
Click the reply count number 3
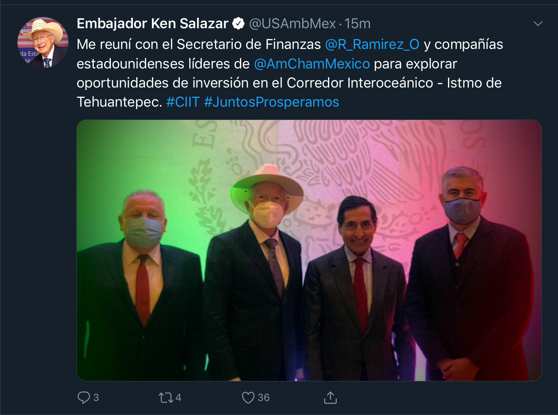(96, 398)
